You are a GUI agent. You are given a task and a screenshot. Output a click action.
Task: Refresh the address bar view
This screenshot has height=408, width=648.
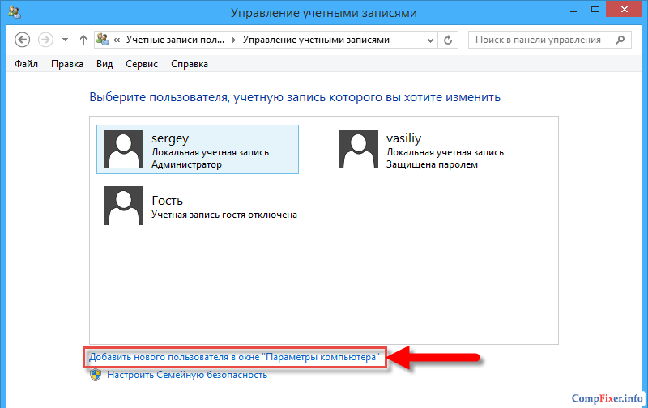pyautogui.click(x=450, y=40)
